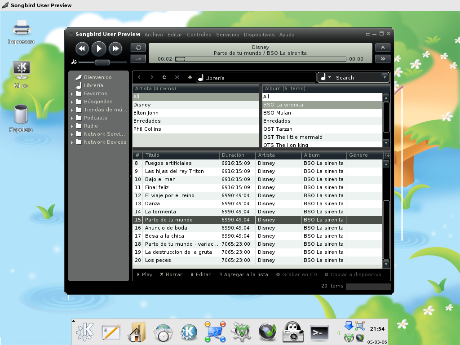The width and height of the screenshot is (460, 345).
Task: Click the playback seek bar
Action: [261, 59]
